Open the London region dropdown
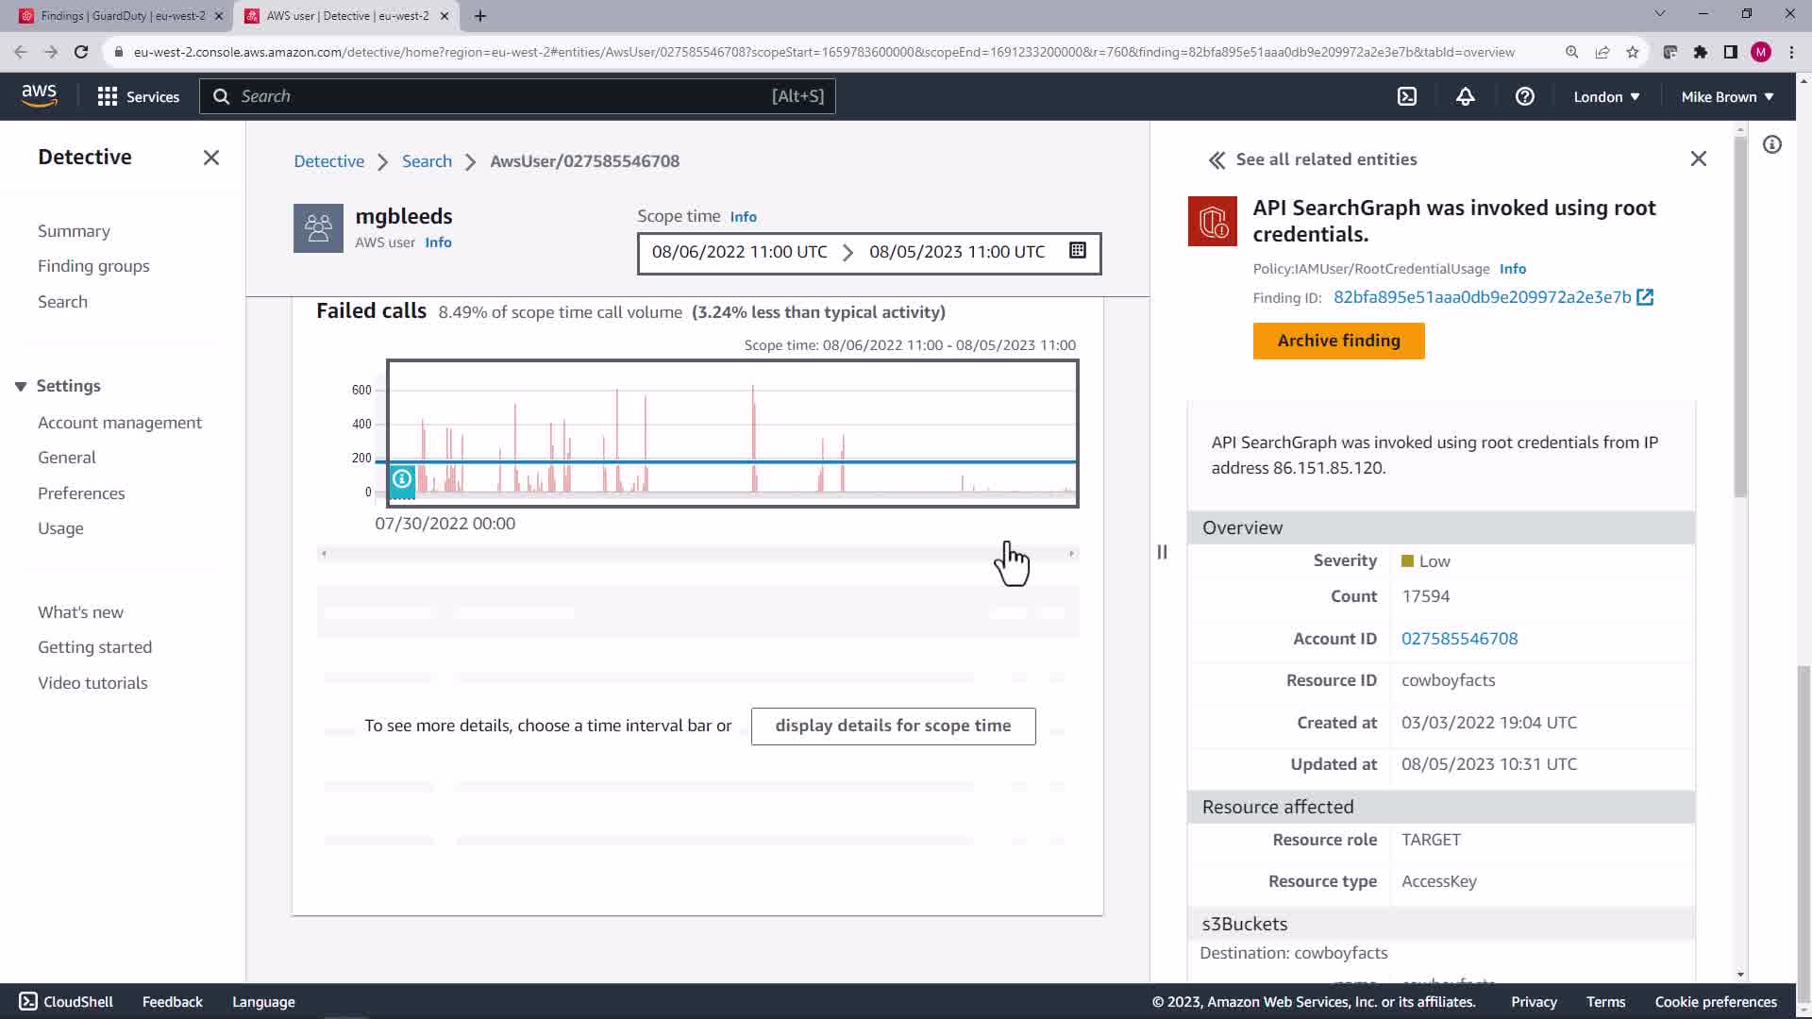Screen dimensions: 1812x1019 (x=1605, y=96)
